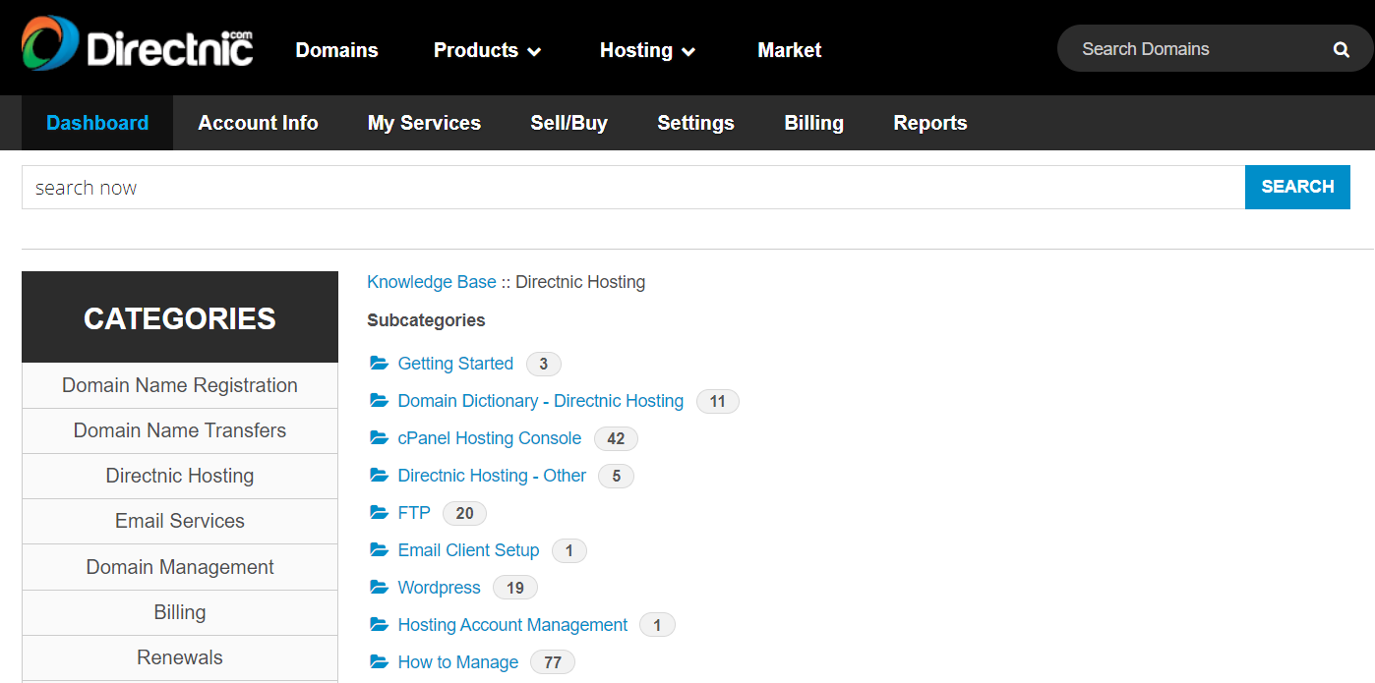
Task: Click the folder icon beside Getting Started
Action: 379,364
